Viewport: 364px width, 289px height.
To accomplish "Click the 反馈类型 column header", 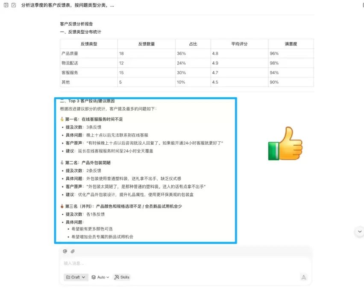I will pos(89,44).
